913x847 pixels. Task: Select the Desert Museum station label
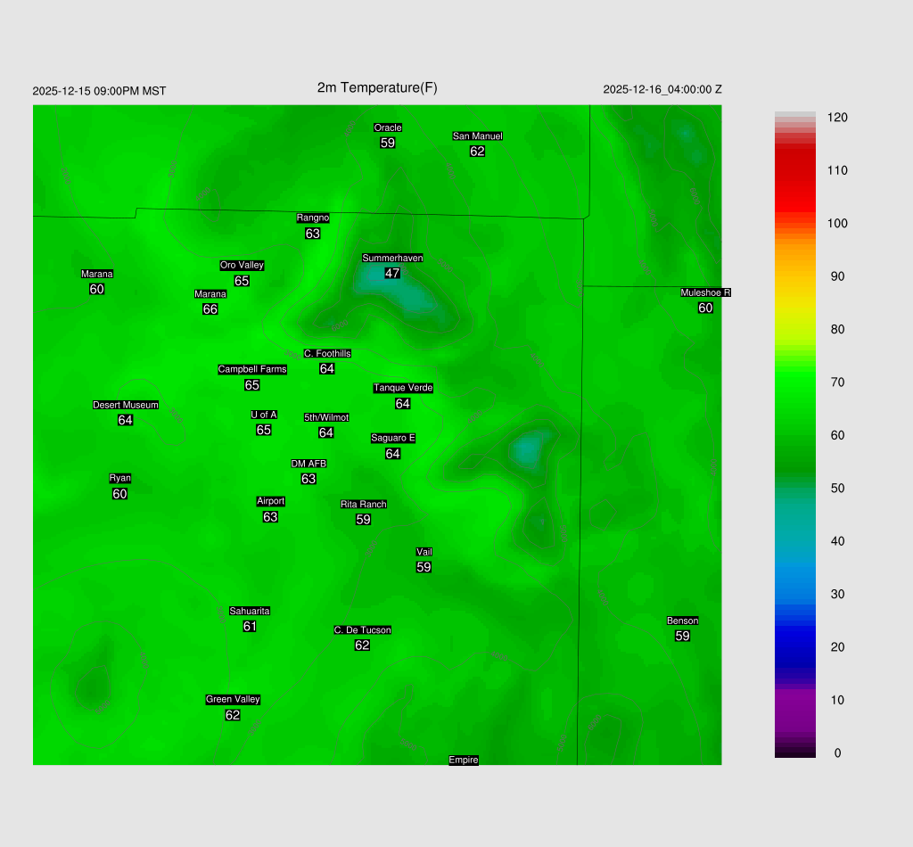(x=126, y=406)
